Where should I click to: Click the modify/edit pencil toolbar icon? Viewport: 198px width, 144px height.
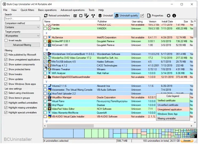pos(142,16)
